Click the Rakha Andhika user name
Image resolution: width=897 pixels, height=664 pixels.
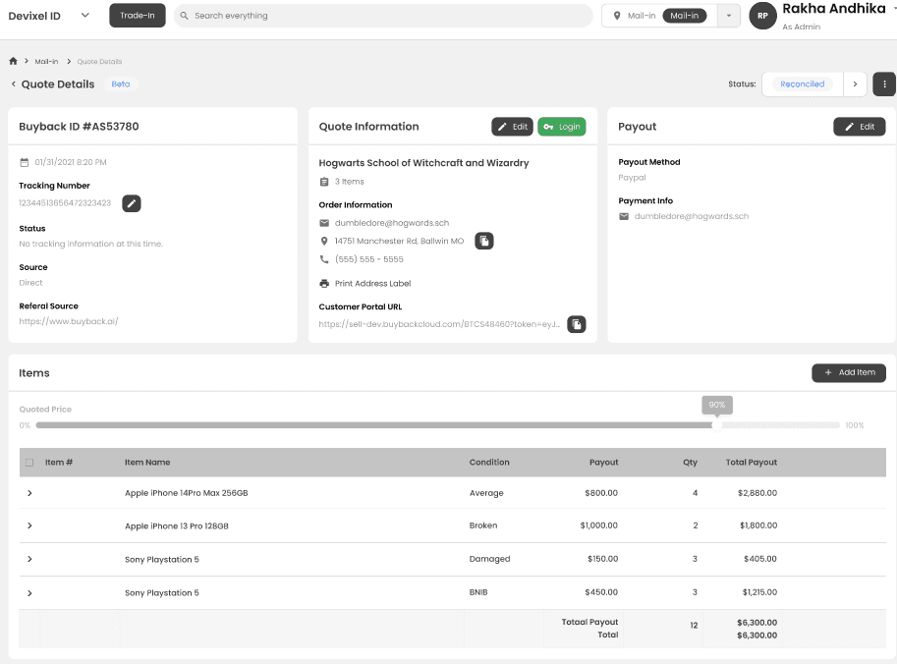point(834,9)
